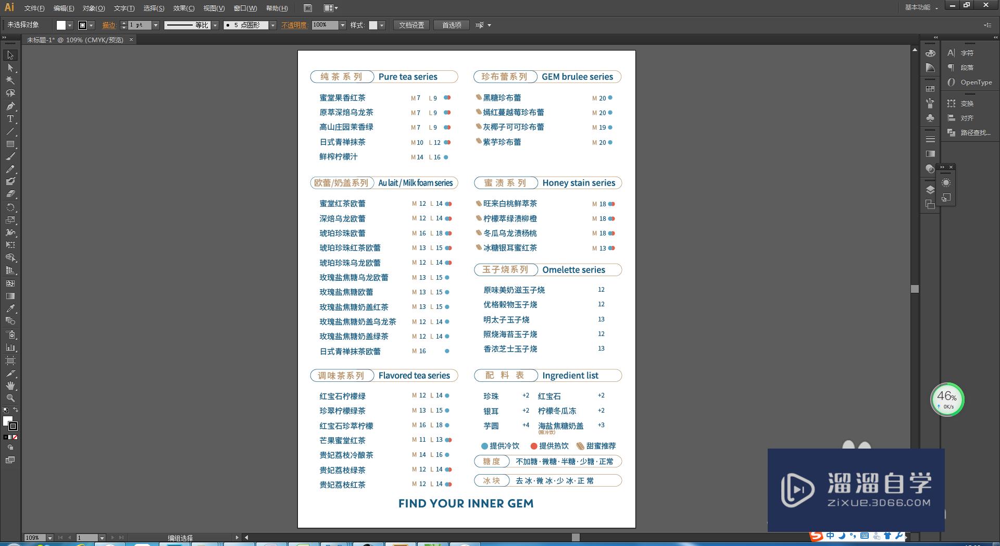This screenshot has height=546, width=1000.
Task: Select the Hand tool
Action: tap(9, 384)
